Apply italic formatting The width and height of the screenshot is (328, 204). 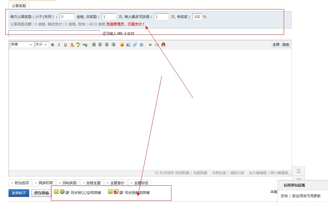pyautogui.click(x=59, y=45)
